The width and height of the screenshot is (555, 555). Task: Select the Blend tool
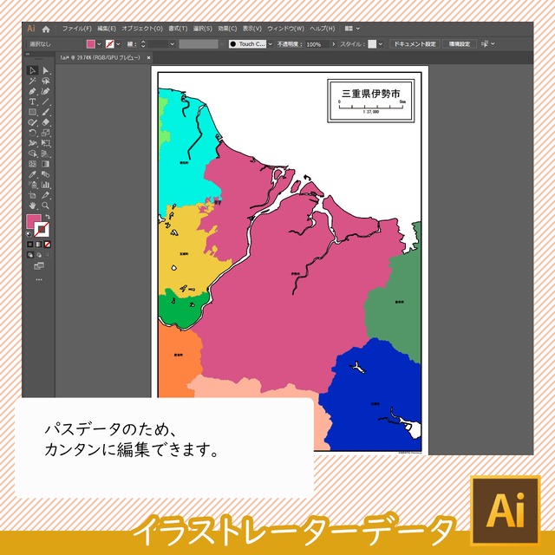click(45, 174)
